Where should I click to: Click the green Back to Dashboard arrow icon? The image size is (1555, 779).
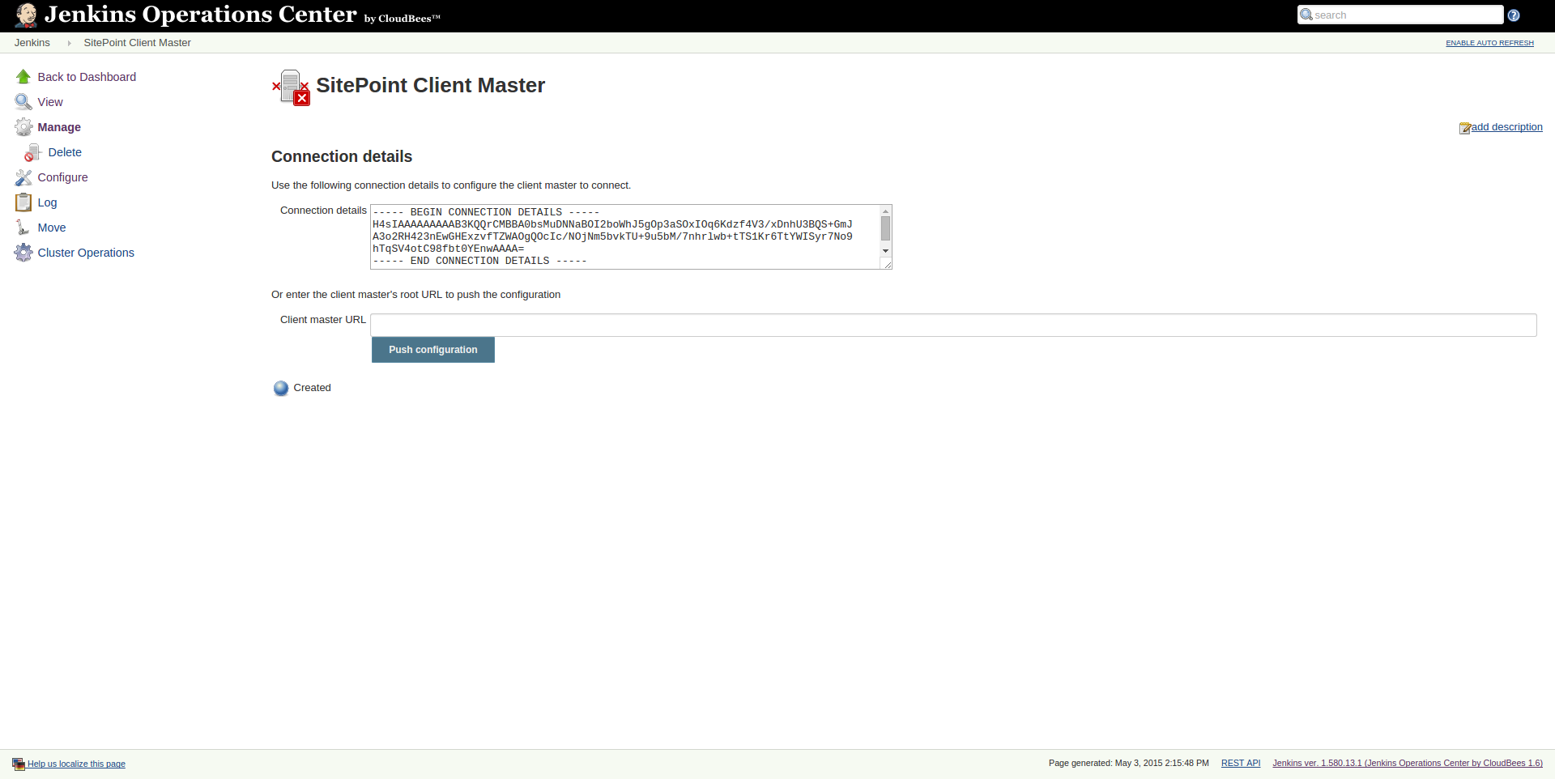coord(23,77)
